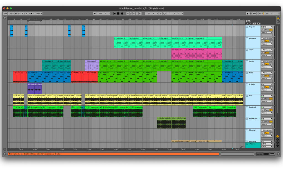Fold the Key rev track
283x169 pixels.
click(x=247, y=27)
